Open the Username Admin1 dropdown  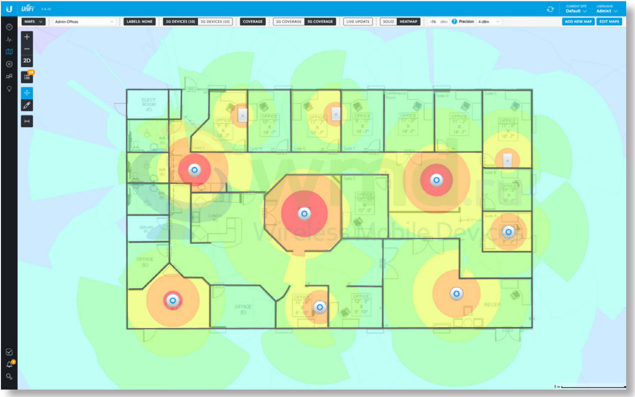607,9
